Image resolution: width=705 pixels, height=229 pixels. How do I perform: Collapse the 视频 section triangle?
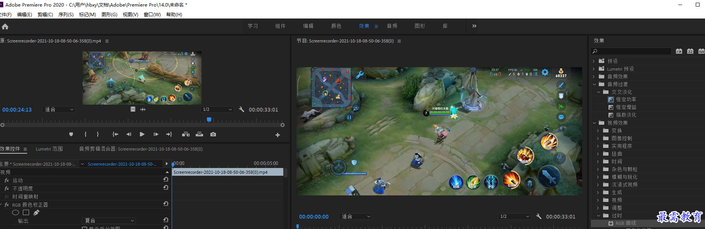(167, 172)
